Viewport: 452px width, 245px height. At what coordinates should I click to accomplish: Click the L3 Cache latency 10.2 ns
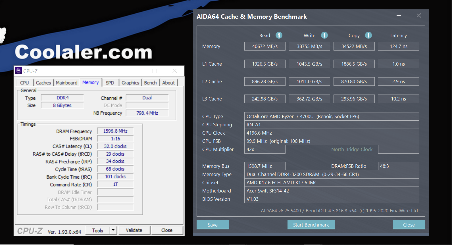[398, 99]
